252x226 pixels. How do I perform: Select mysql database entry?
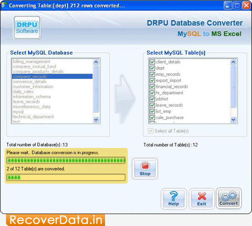(x=52, y=112)
